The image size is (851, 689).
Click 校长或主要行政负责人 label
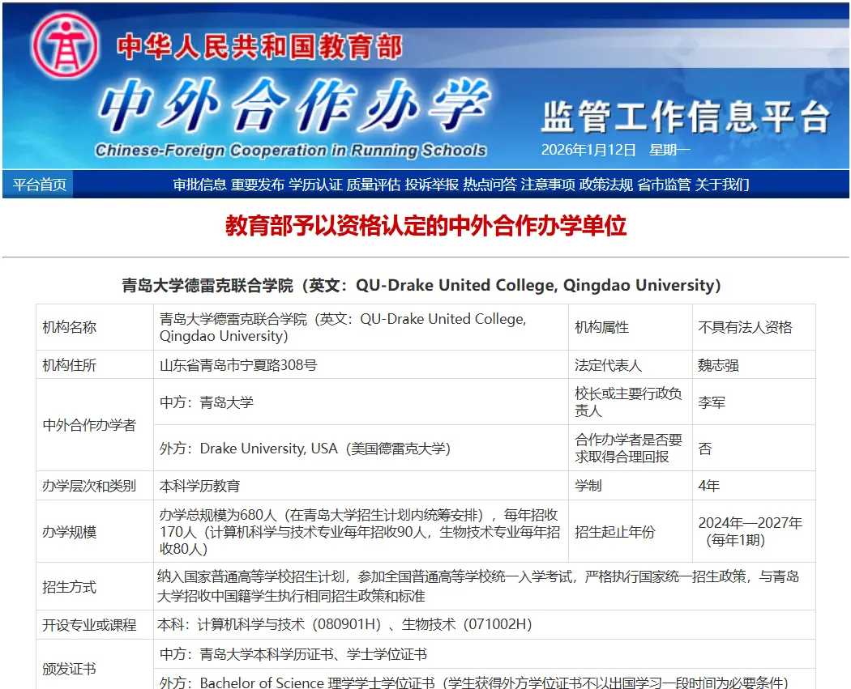pos(628,402)
